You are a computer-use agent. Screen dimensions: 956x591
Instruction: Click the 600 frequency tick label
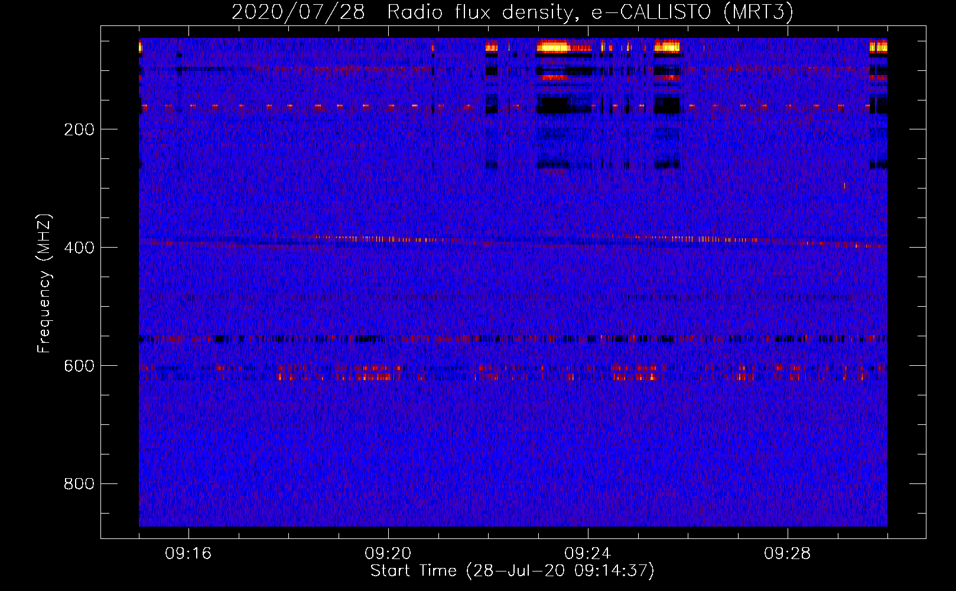click(79, 366)
